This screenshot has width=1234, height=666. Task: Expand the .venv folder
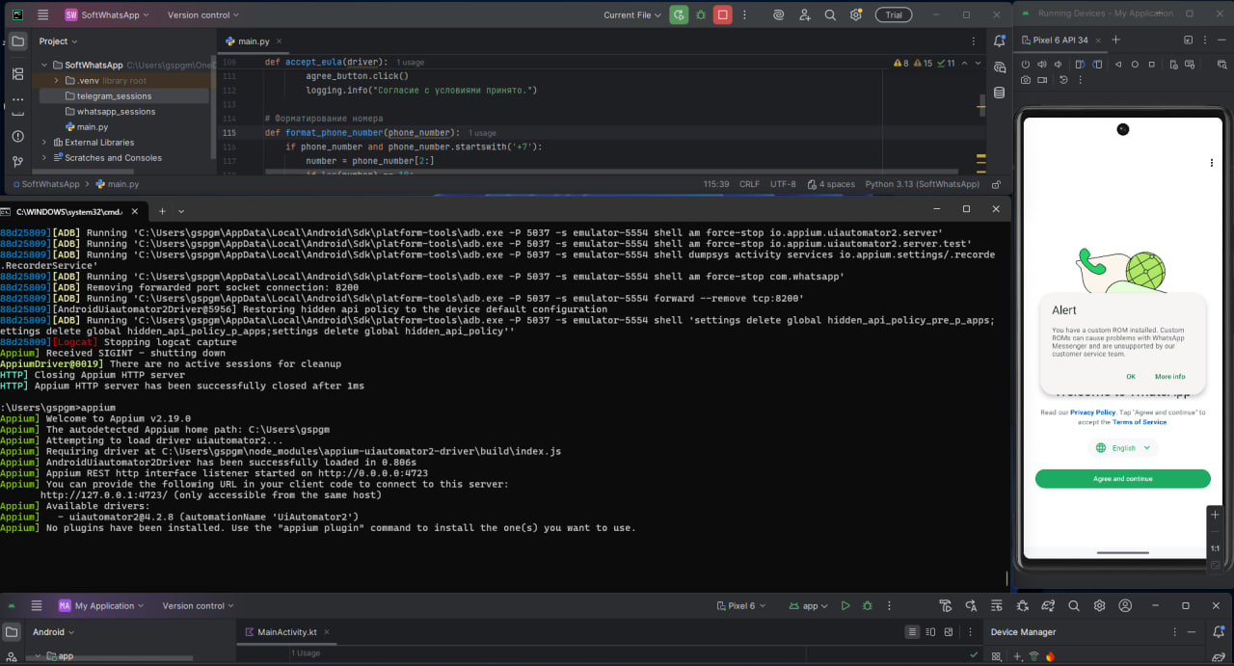[x=57, y=81]
